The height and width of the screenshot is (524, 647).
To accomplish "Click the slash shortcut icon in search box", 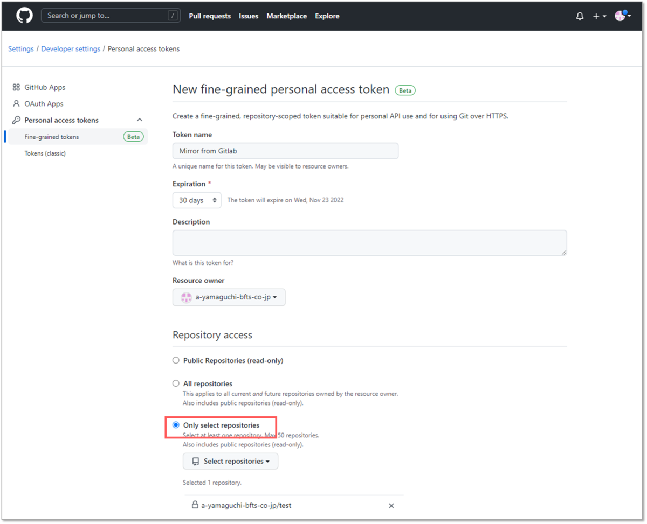I will point(173,16).
